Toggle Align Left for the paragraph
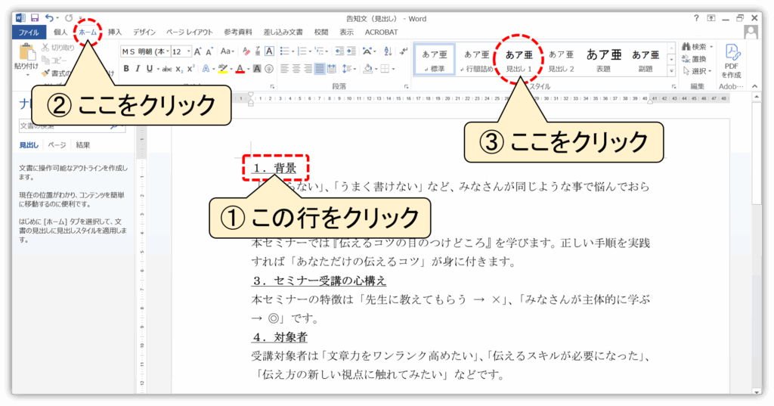774x406 pixels. coord(284,69)
